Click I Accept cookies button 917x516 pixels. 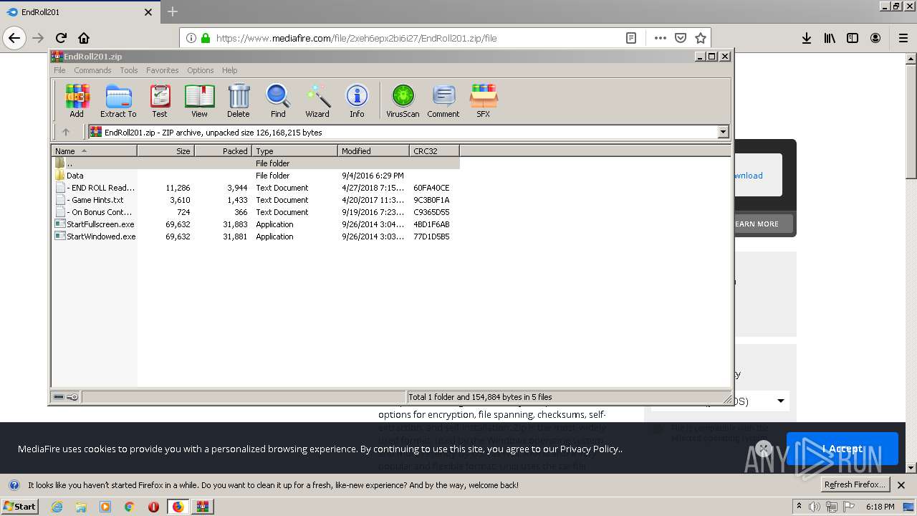click(x=842, y=449)
